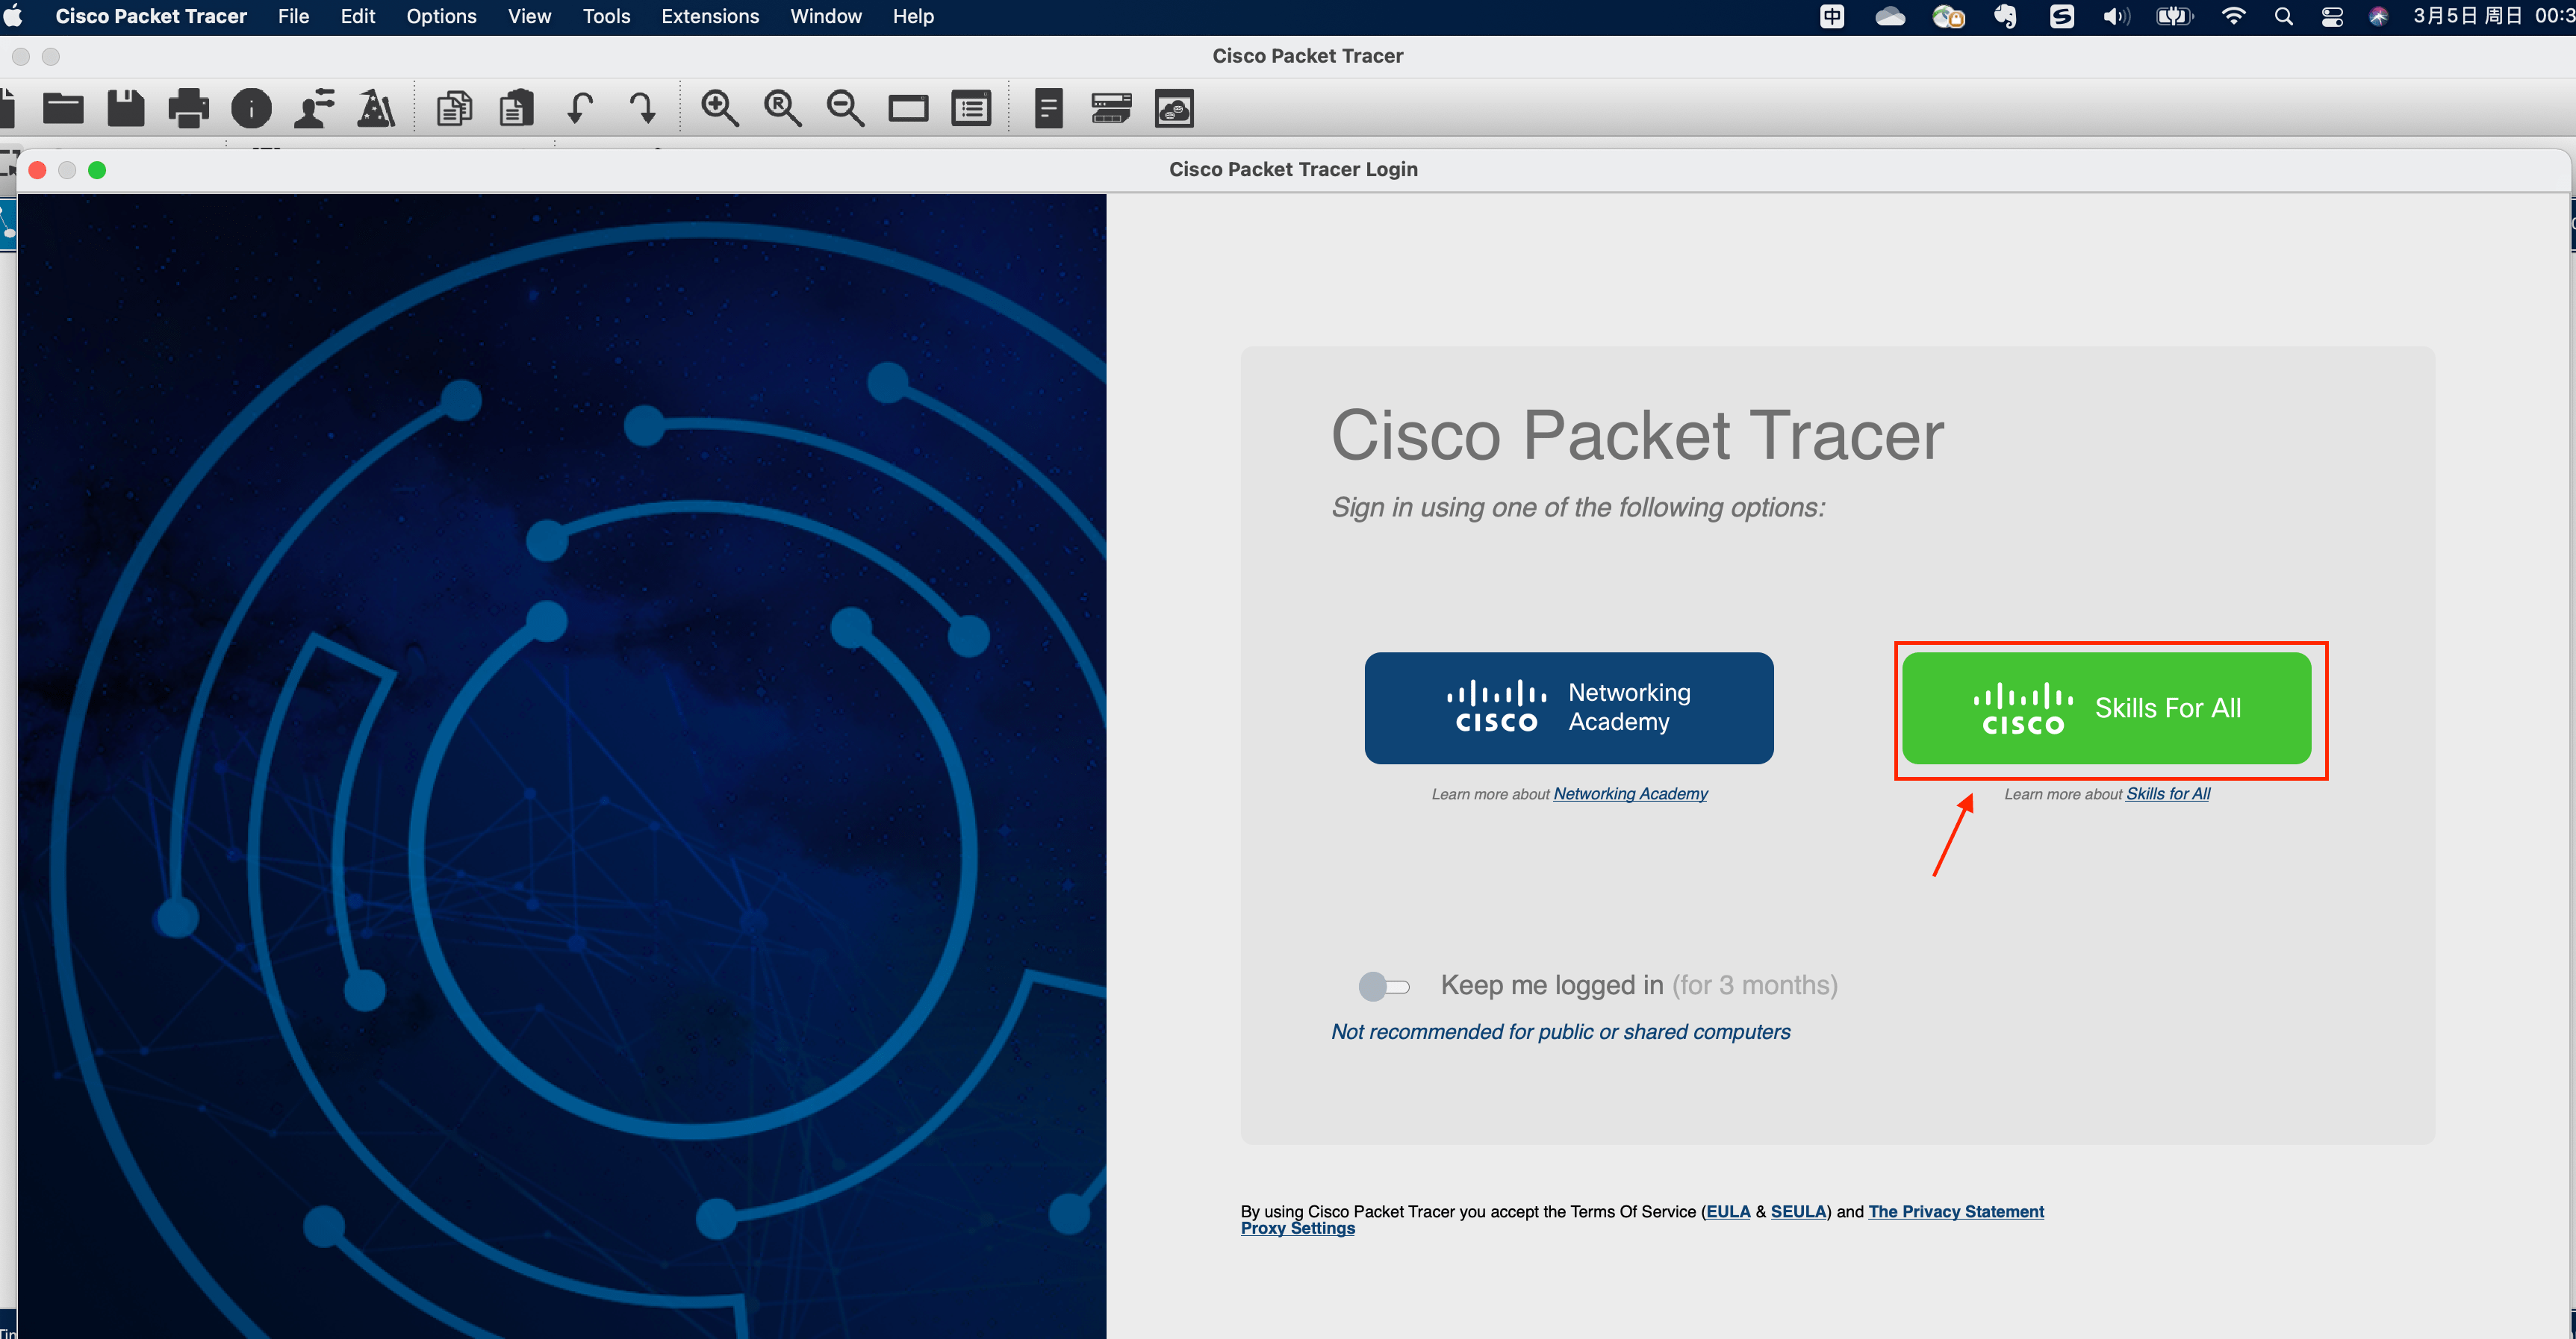Reset the workspace zoom level
Screen dimensions: 2576x1339
(782, 108)
